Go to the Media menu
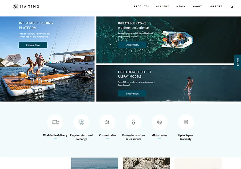Screen dimensions: 241x169 tap(181, 6)
